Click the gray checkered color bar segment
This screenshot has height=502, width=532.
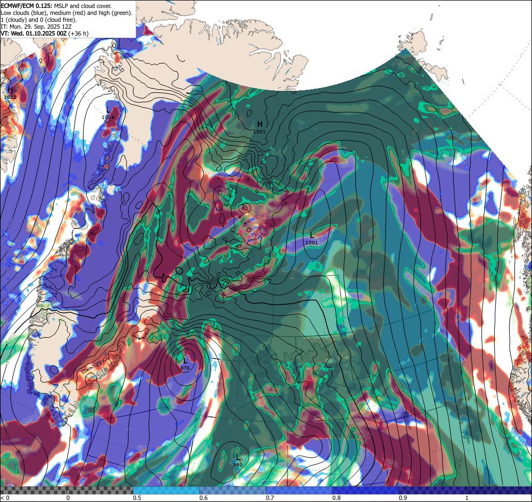tap(66, 490)
